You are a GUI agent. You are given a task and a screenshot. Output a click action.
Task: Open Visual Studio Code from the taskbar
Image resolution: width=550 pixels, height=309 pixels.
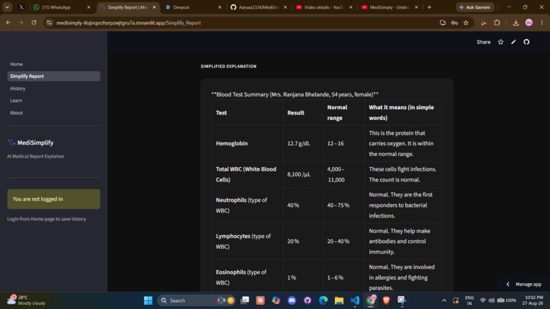tap(355, 301)
